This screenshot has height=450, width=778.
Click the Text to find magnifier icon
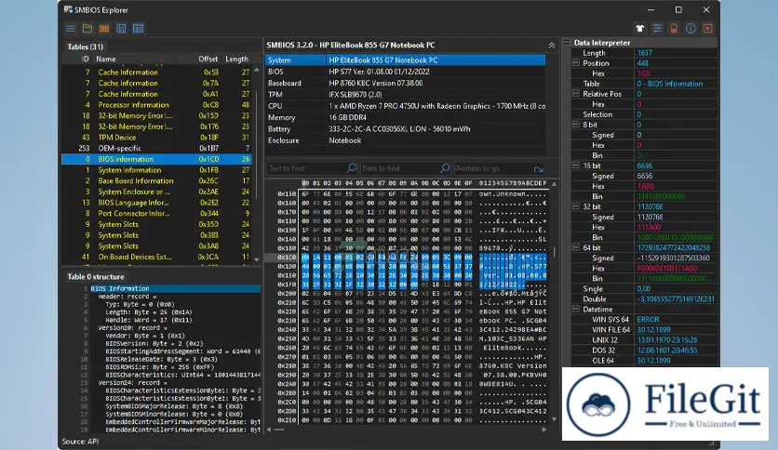click(351, 168)
